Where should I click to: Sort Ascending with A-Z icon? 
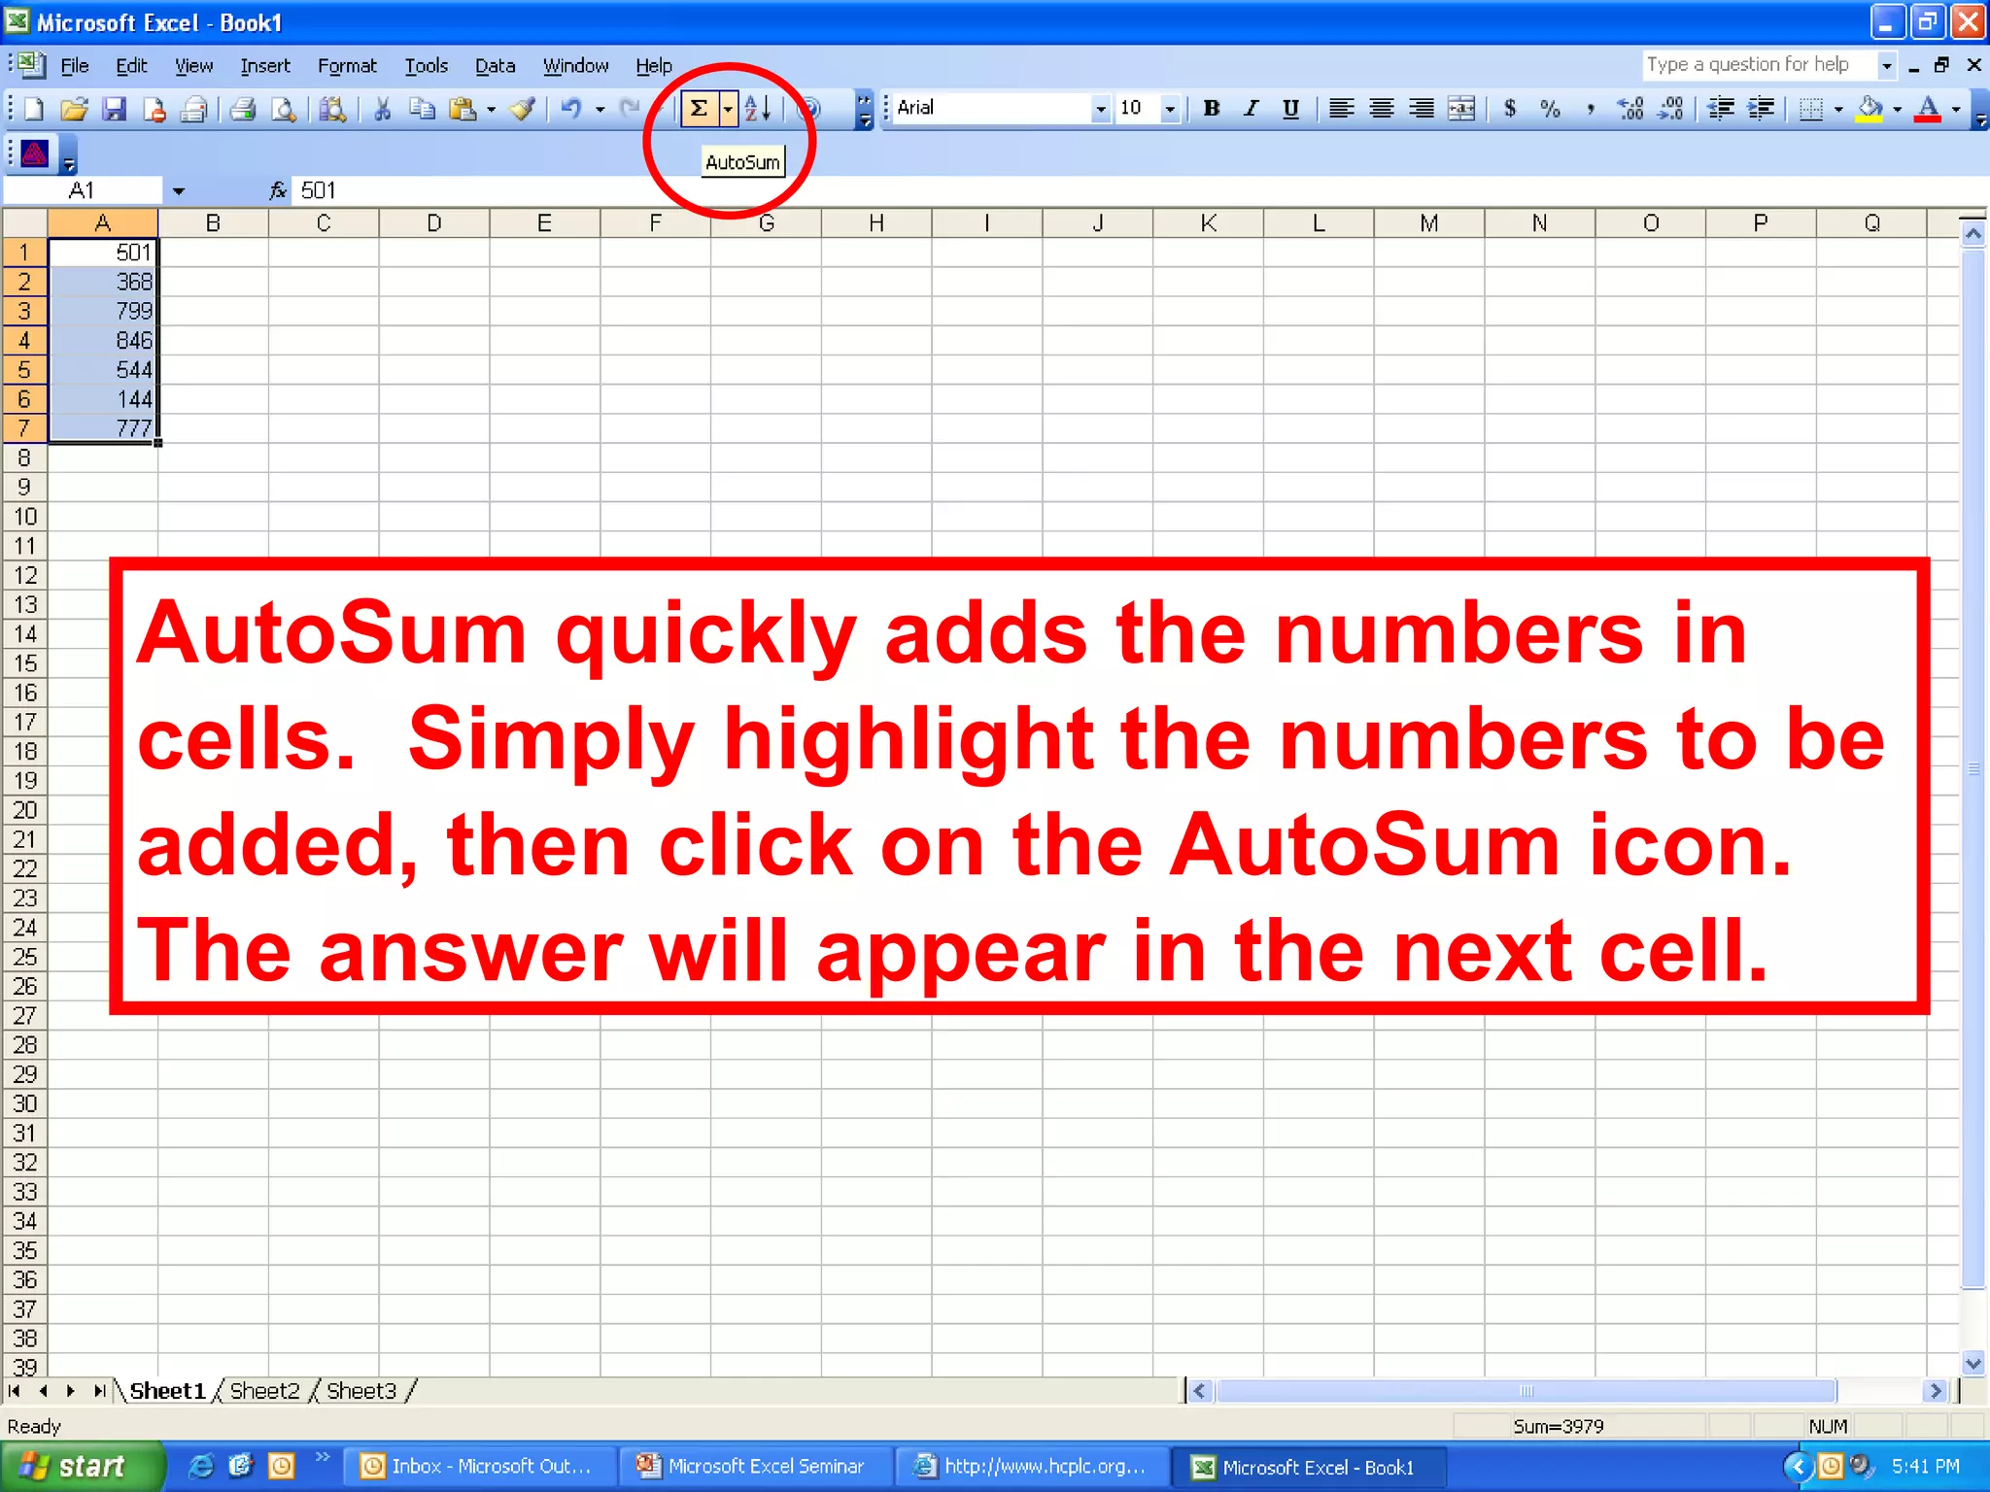pyautogui.click(x=758, y=109)
